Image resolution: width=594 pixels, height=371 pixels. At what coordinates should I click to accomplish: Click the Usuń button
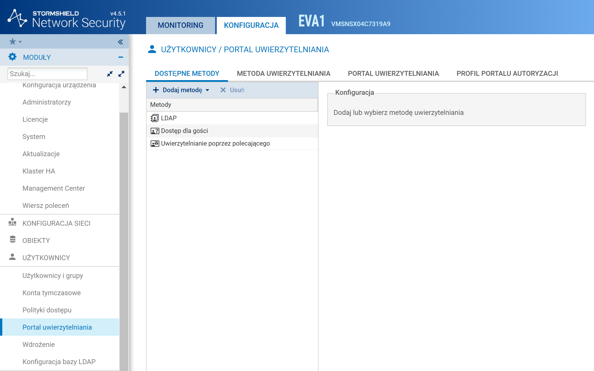click(x=232, y=90)
